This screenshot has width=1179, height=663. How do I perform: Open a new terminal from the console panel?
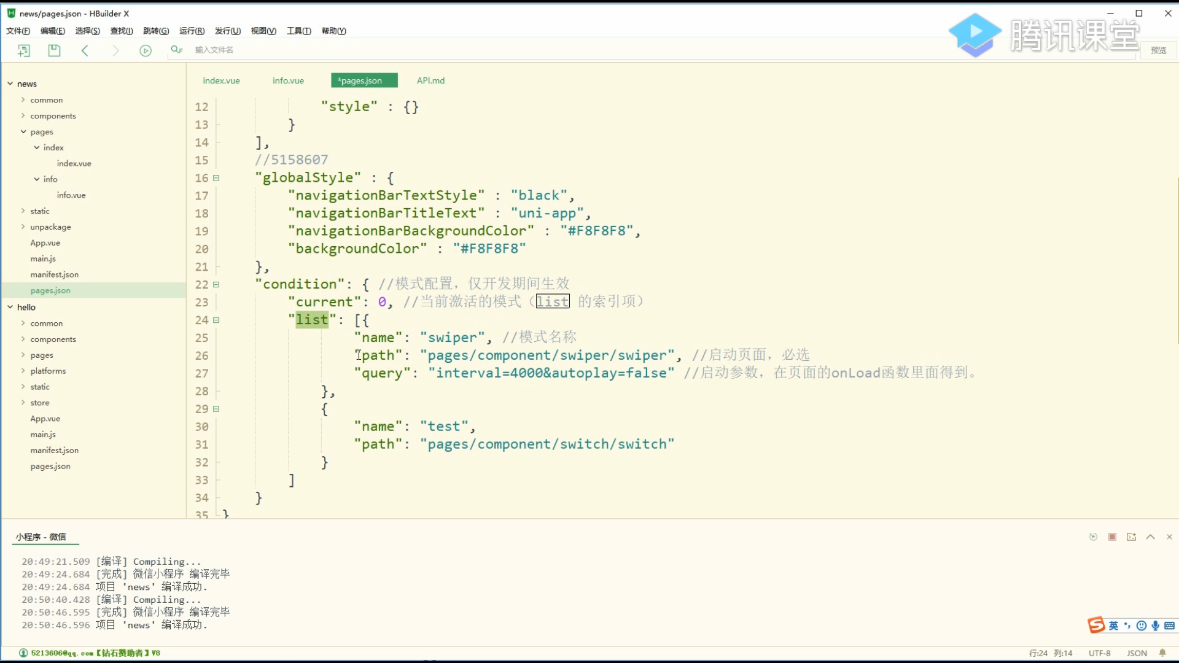pyautogui.click(x=1132, y=537)
